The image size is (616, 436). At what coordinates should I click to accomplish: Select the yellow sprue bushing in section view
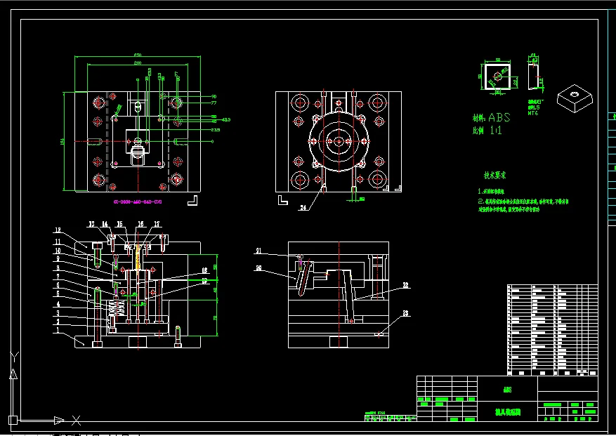point(138,257)
